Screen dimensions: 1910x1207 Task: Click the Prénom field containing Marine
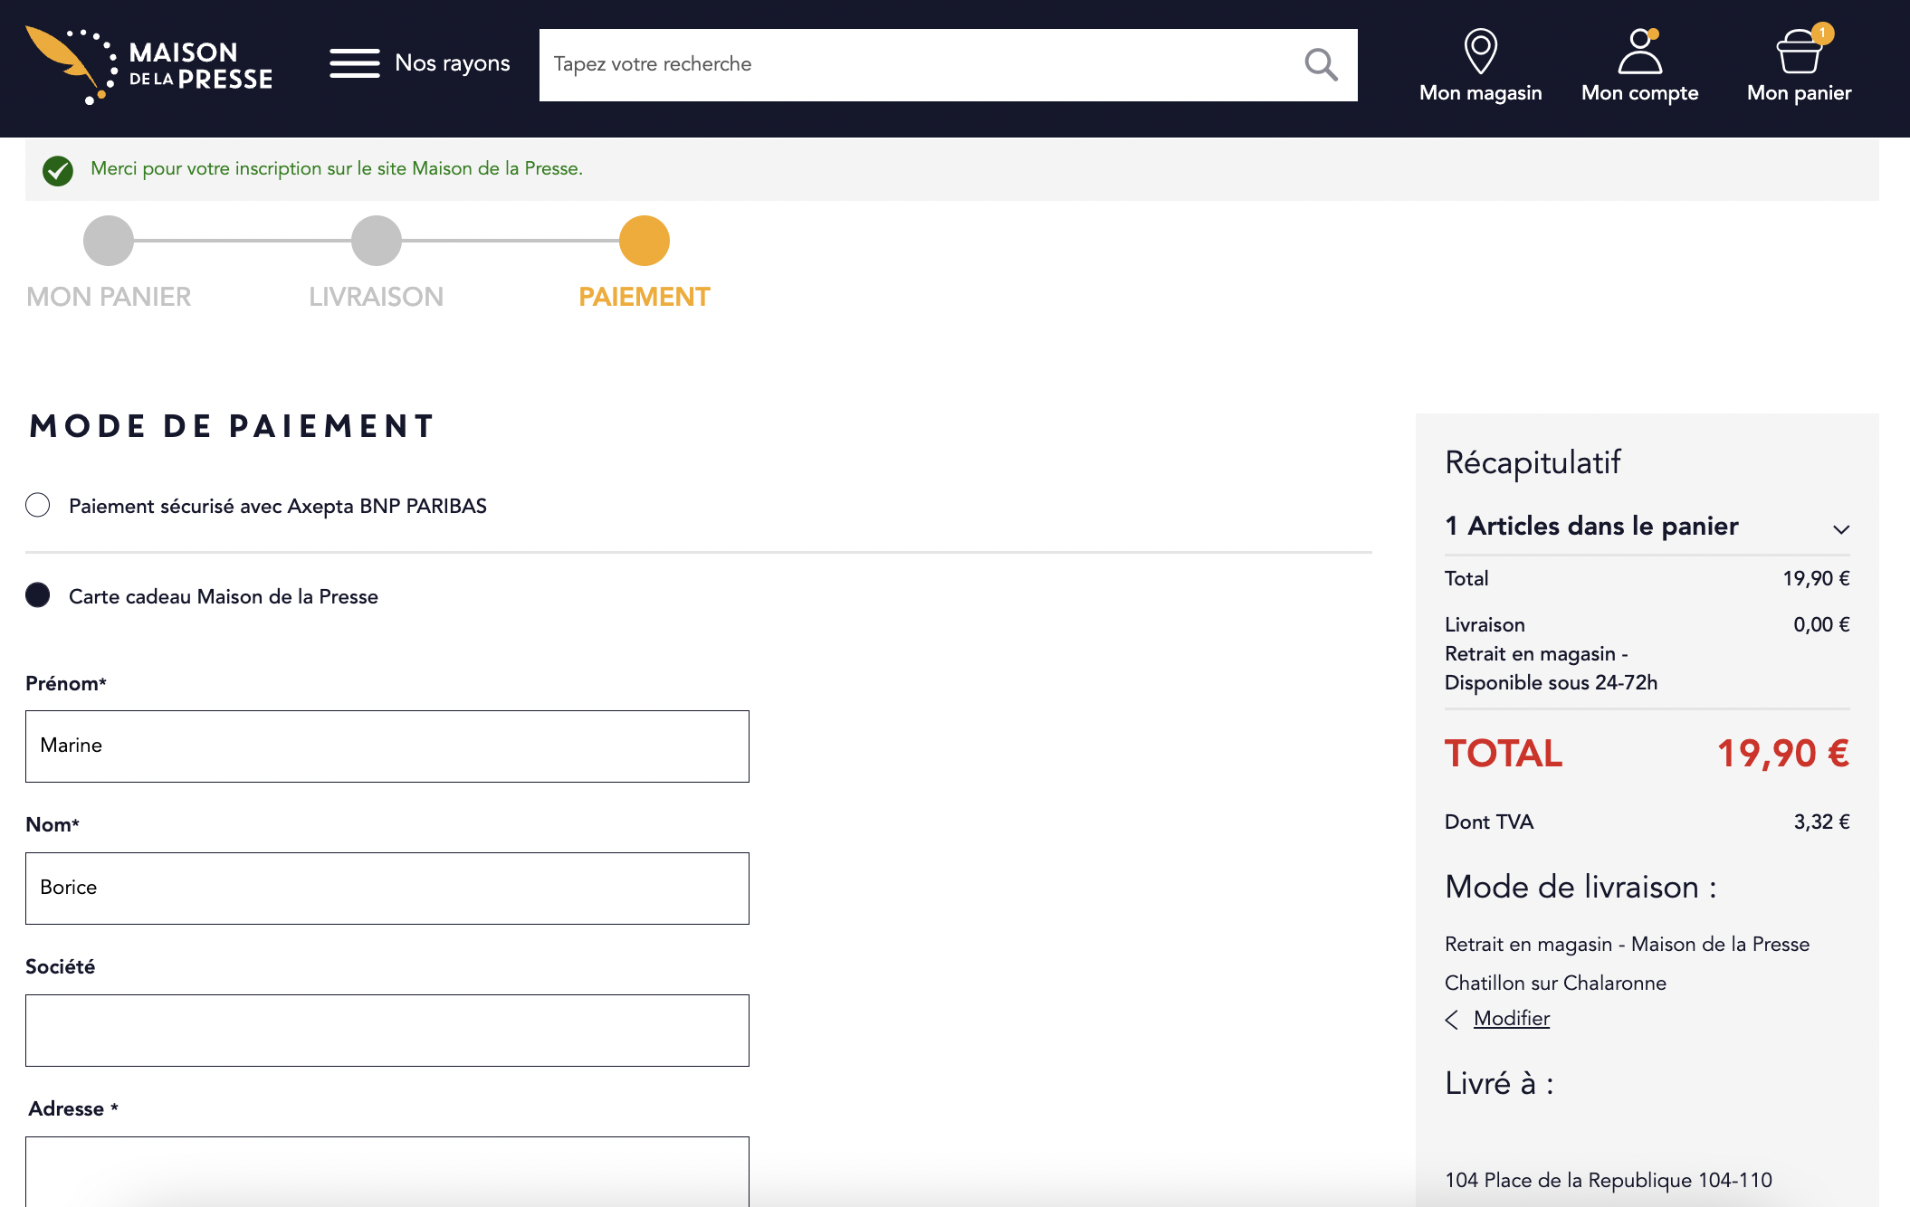387,746
